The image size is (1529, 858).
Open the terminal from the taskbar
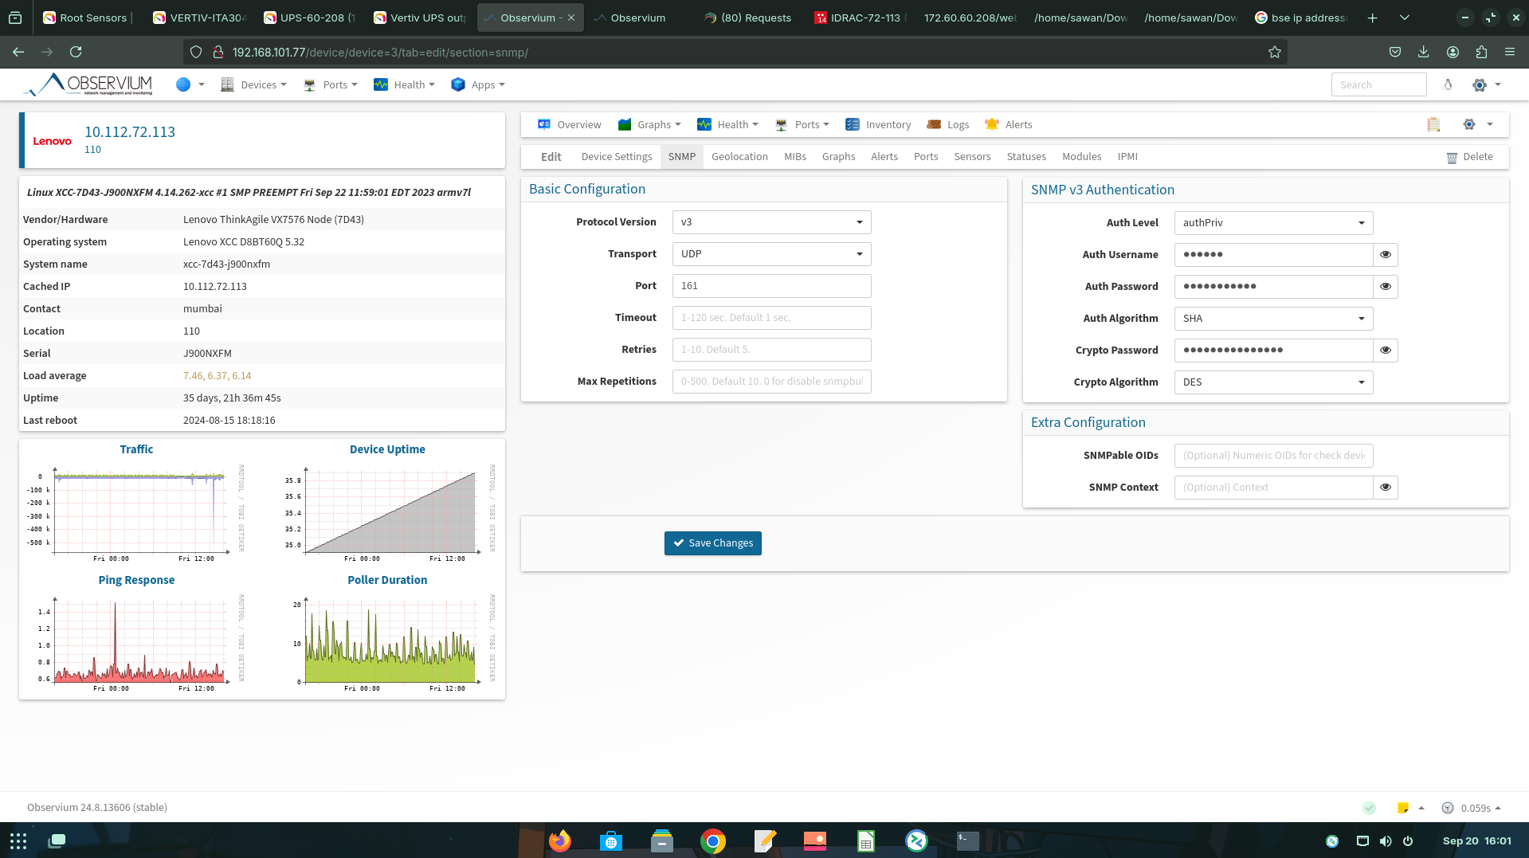coord(967,840)
